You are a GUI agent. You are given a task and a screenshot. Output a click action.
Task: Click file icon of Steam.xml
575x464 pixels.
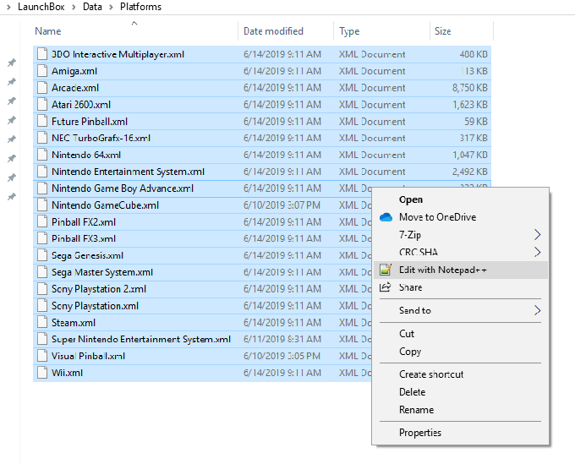pos(42,323)
